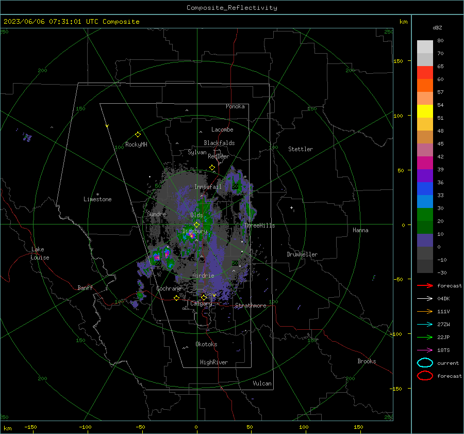
Task: Click the Didsbury city label
Action: (194, 231)
